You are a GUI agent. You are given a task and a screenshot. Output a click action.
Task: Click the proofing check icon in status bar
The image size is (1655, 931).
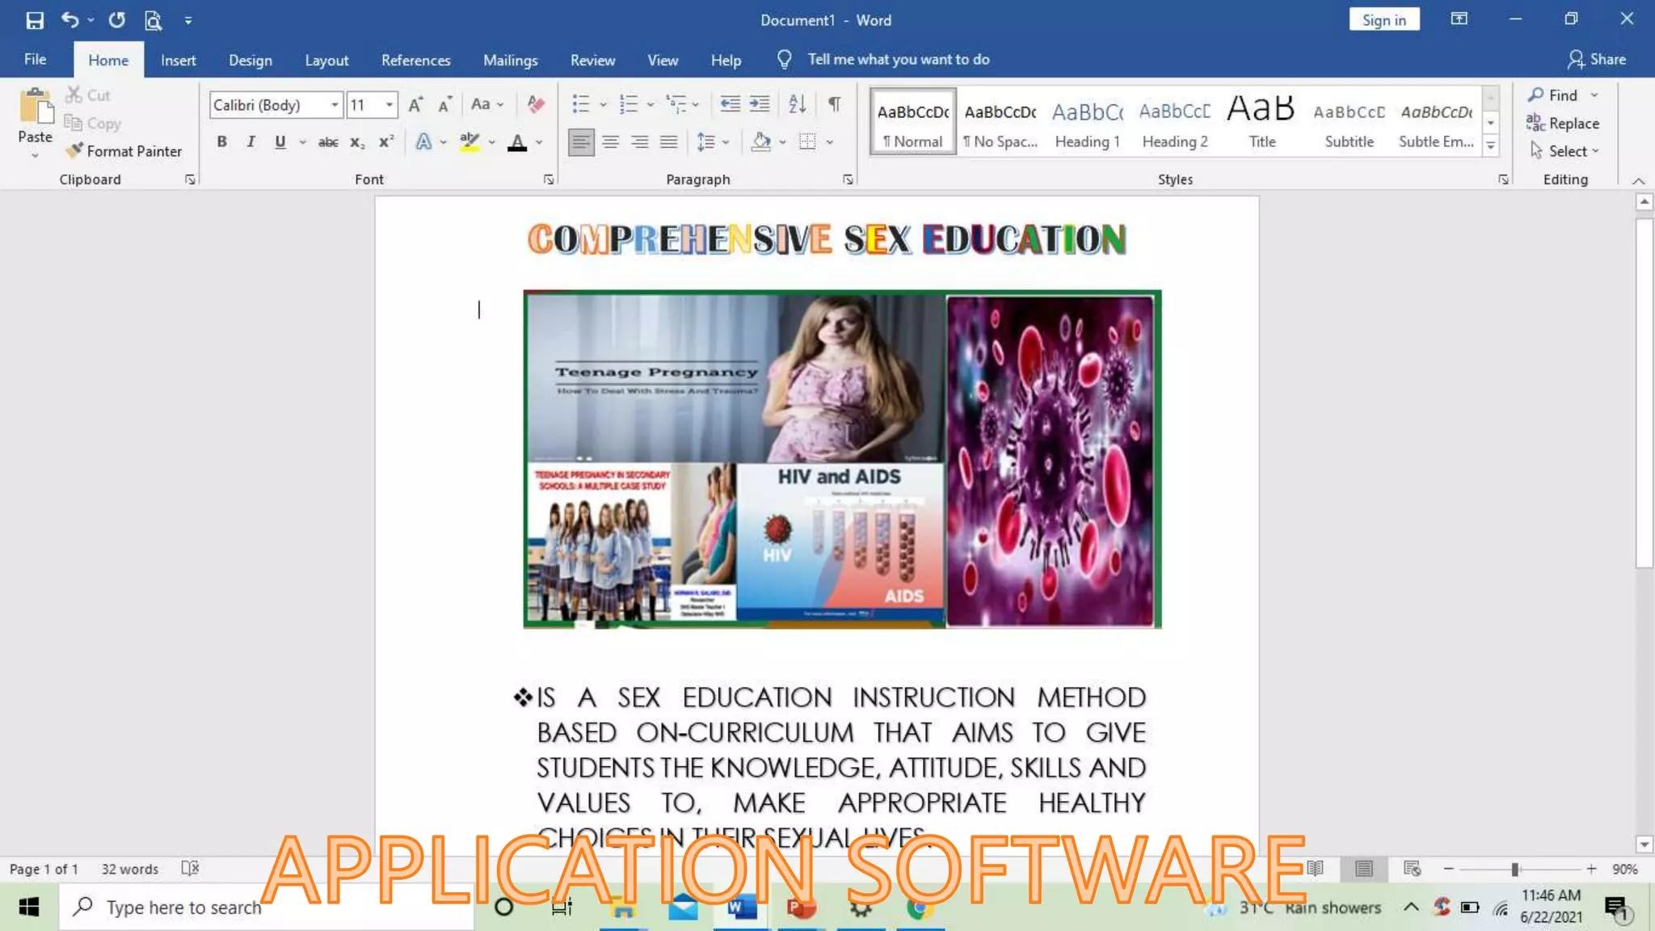(x=190, y=869)
